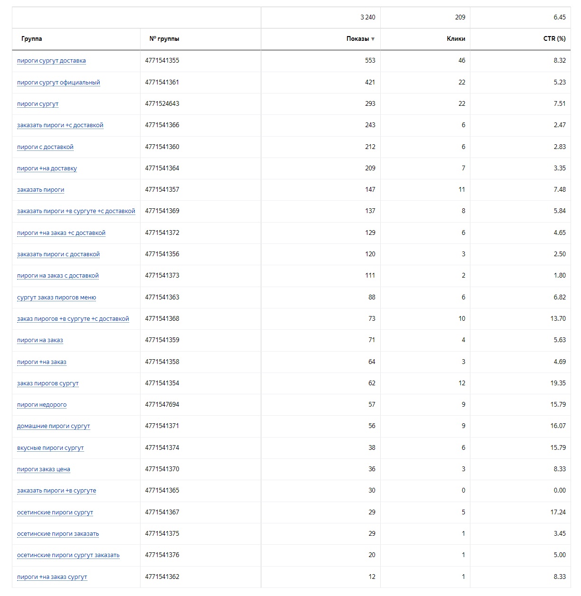The image size is (581, 596).
Task: Open «сургут заказ пирогов меню» group
Action: click(56, 298)
